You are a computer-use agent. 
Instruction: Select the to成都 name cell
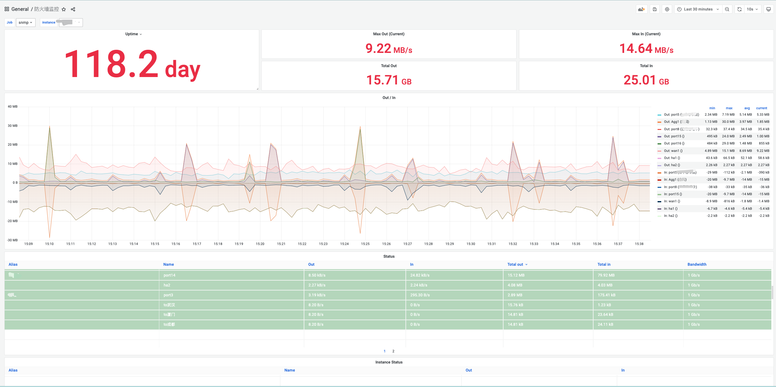[x=231, y=325]
